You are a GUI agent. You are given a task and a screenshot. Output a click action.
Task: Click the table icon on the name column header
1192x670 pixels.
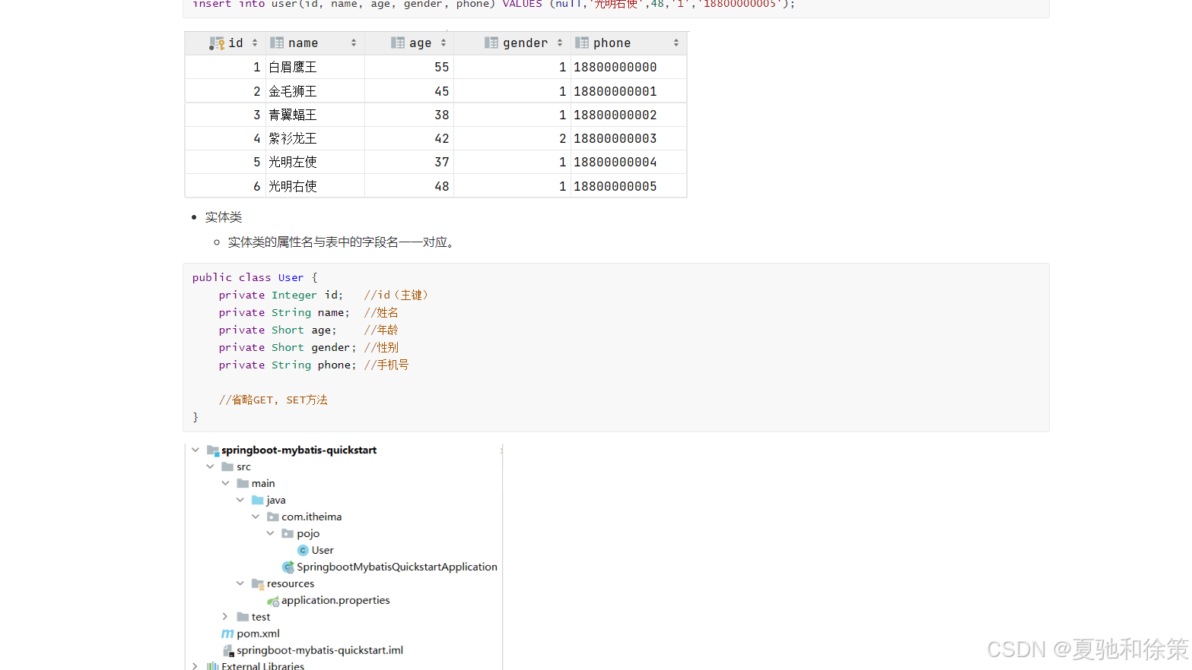(x=278, y=43)
